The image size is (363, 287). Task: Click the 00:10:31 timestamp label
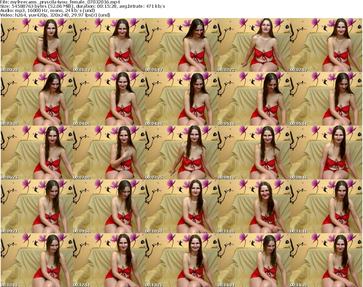pos(154,231)
